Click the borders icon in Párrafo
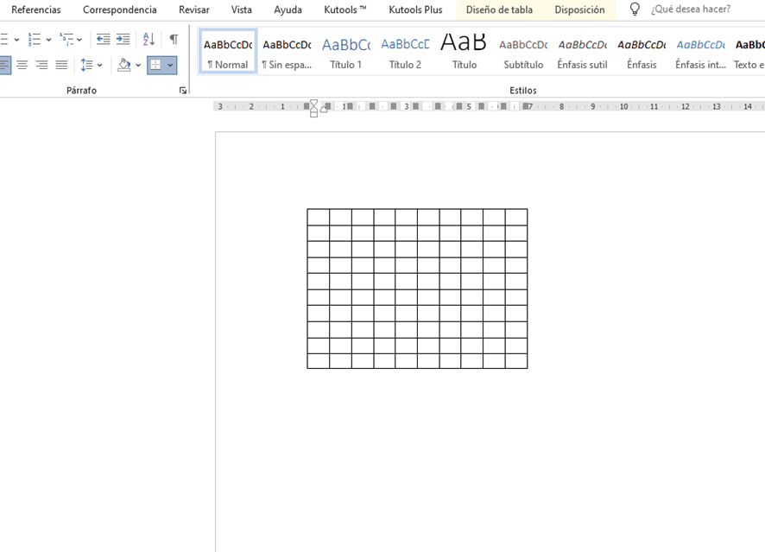This screenshot has width=765, height=552. [x=156, y=65]
